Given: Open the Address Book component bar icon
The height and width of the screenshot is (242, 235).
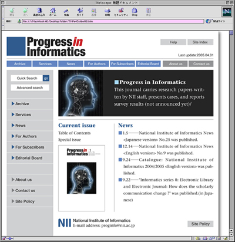Looking at the screenshot, I should (219, 238).
